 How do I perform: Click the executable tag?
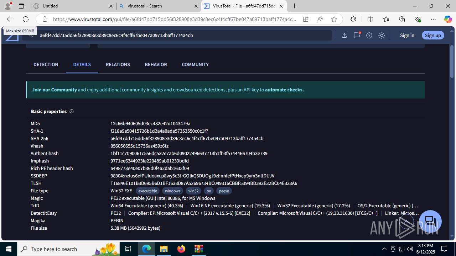point(147,191)
